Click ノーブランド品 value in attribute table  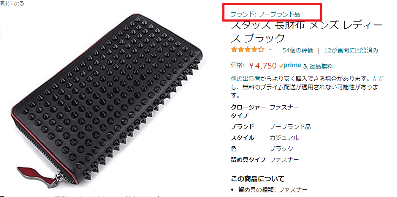pyautogui.click(x=290, y=126)
